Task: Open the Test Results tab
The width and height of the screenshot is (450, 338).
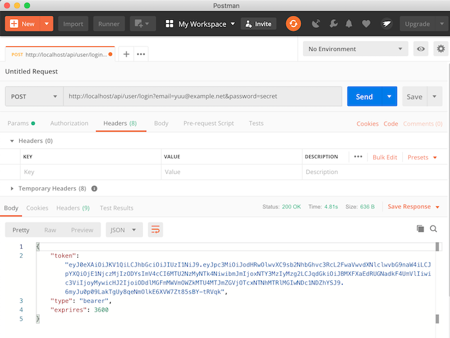Action: point(116,208)
